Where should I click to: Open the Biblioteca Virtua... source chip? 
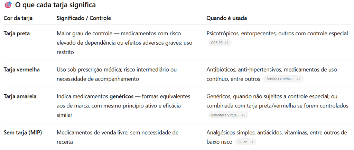click(228, 115)
